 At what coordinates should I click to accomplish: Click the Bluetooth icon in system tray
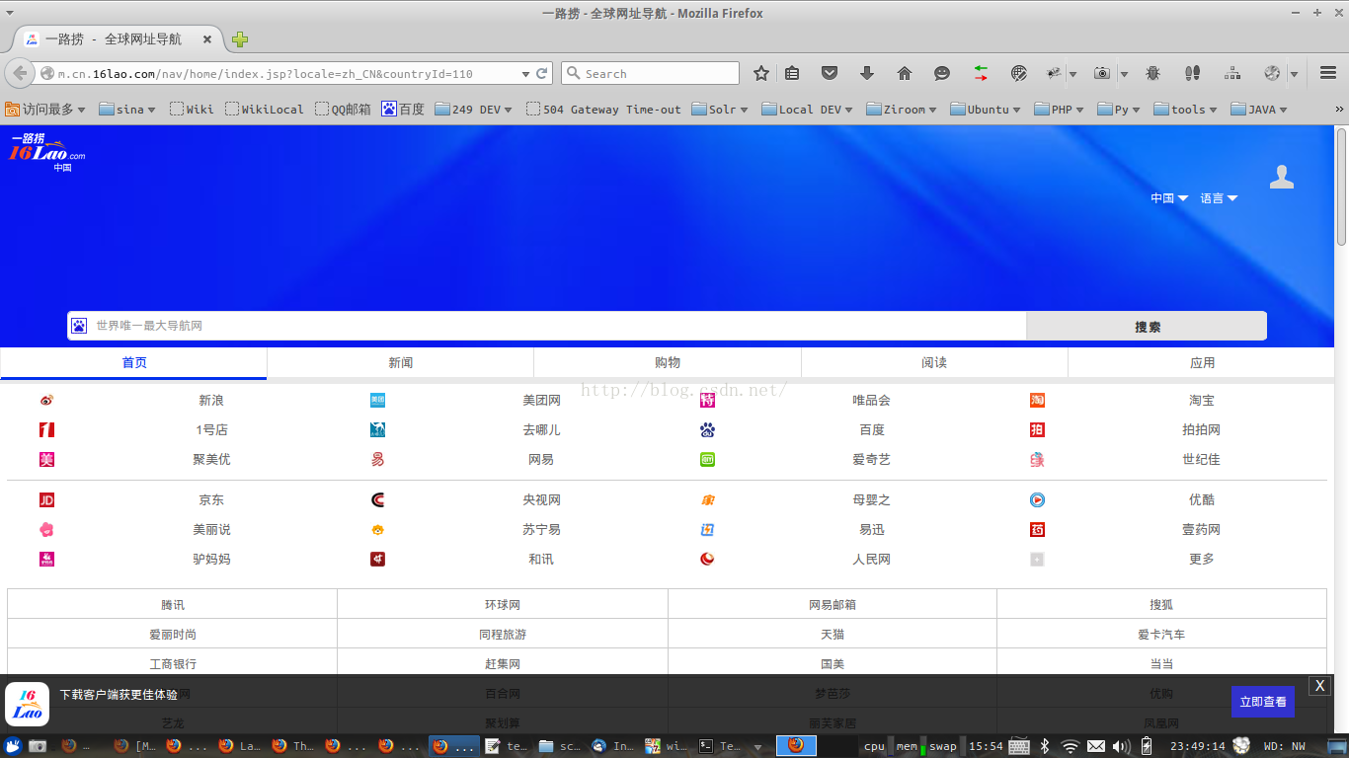1045,746
